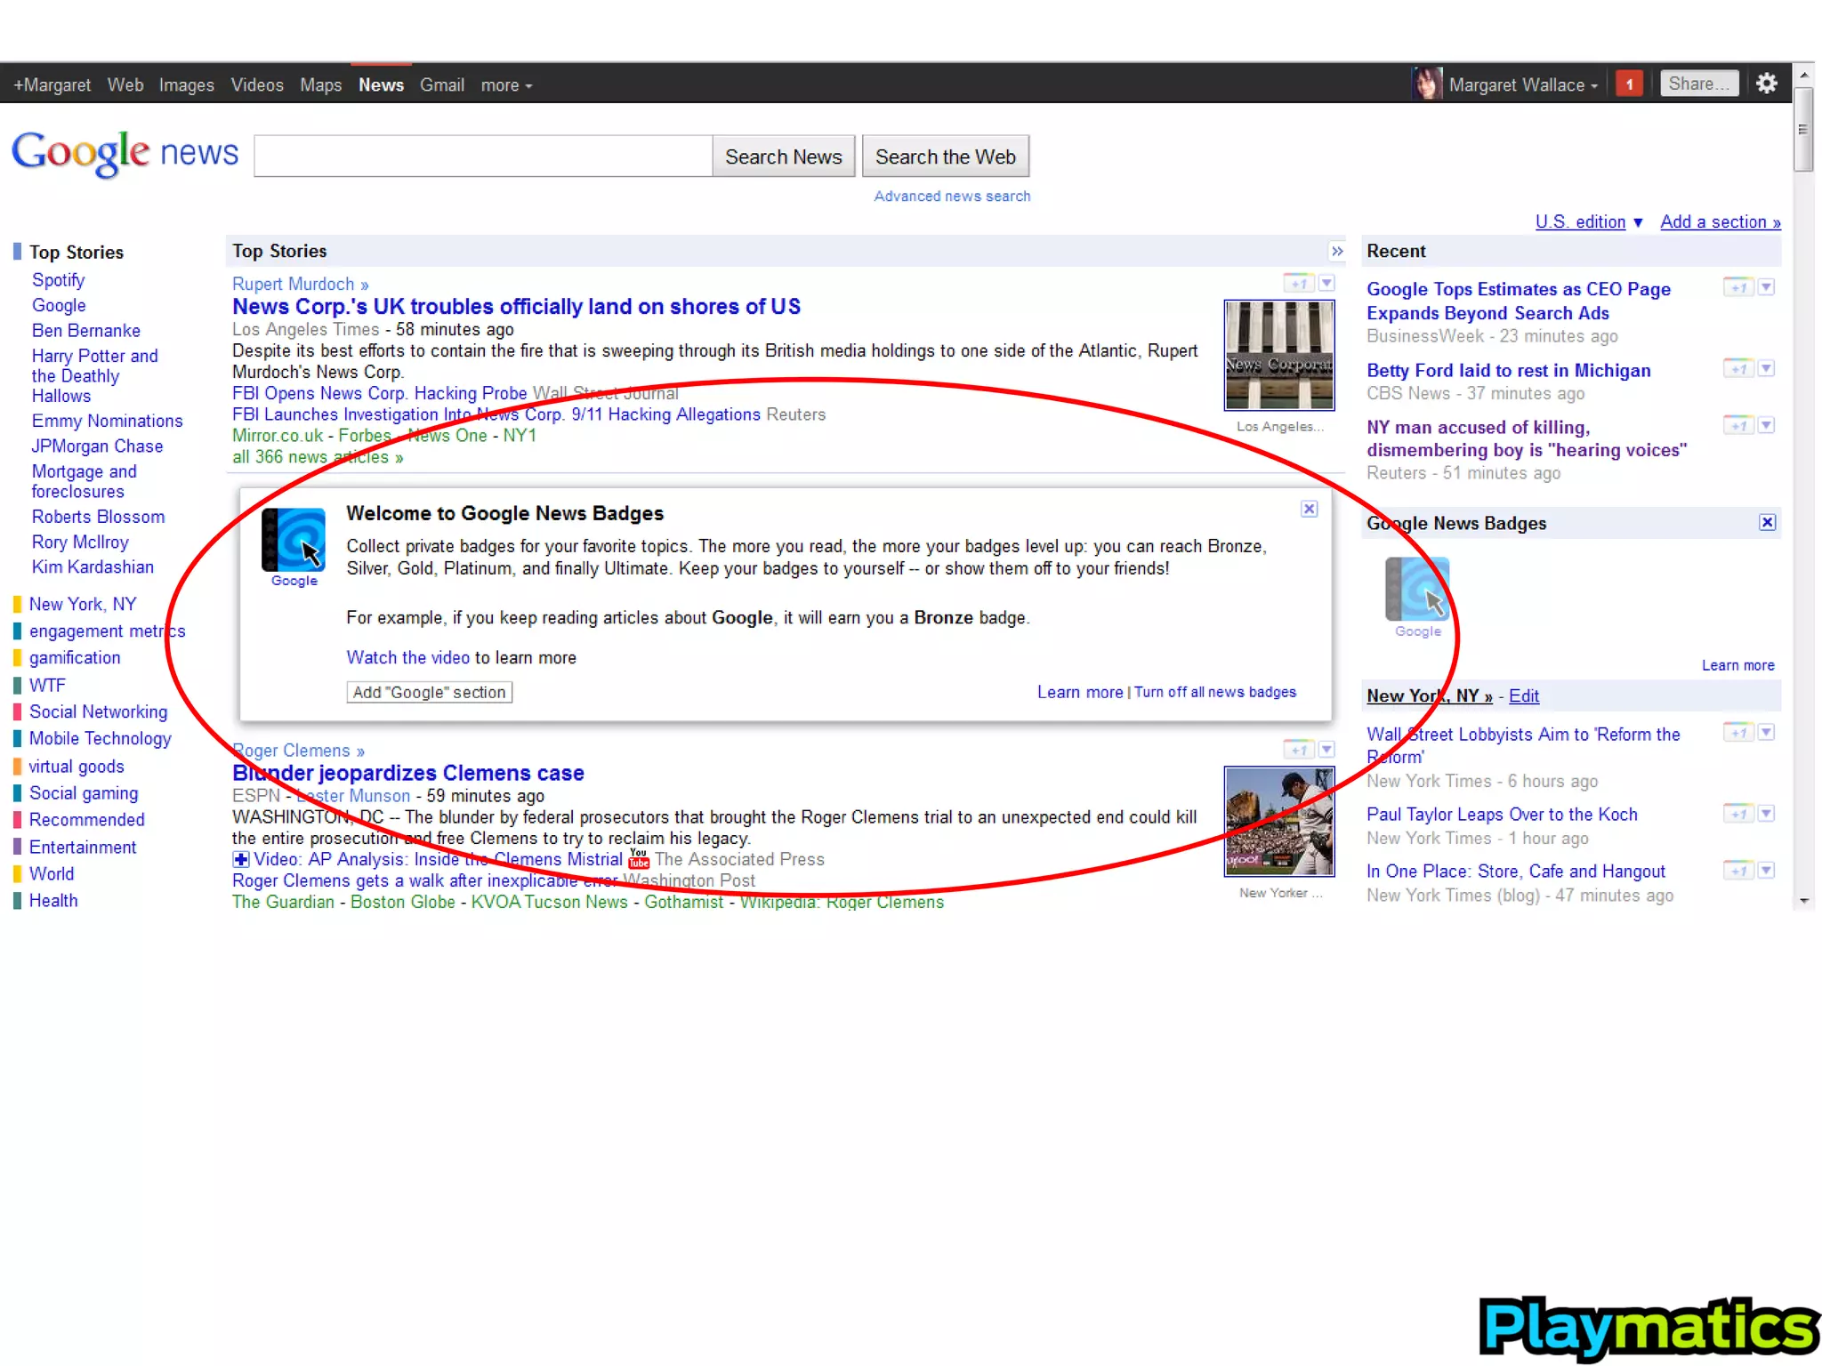
Task: Close the Welcome to Google News Badges box
Action: (x=1309, y=509)
